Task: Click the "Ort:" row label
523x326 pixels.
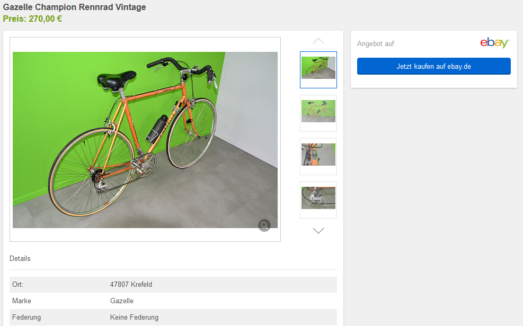Action: click(x=18, y=285)
